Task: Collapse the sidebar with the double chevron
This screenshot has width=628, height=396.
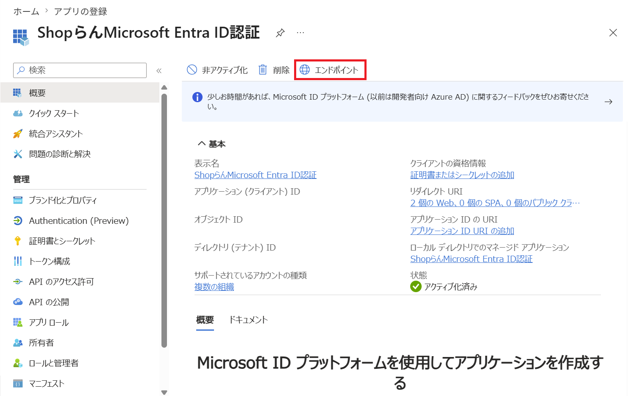Action: 159,71
